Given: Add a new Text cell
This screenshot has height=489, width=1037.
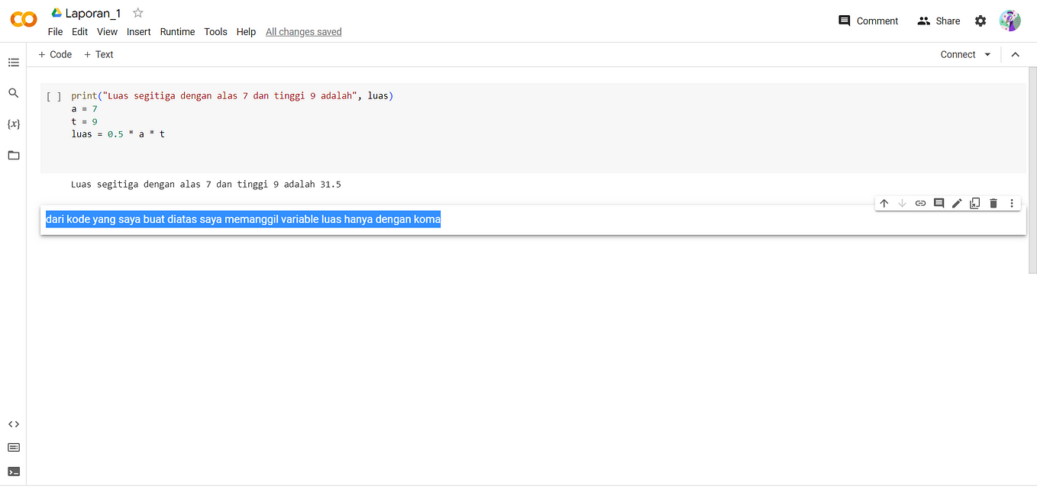Looking at the screenshot, I should pyautogui.click(x=99, y=55).
